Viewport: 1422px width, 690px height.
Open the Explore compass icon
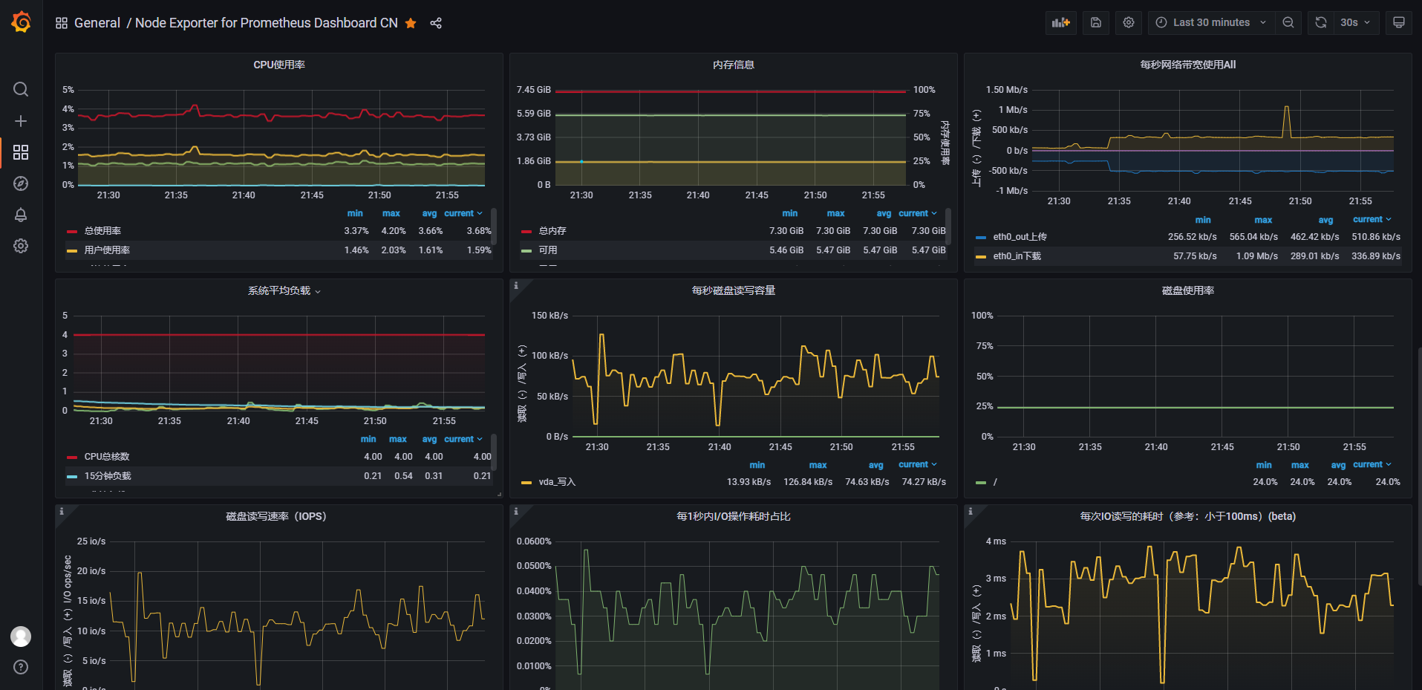[x=21, y=183]
